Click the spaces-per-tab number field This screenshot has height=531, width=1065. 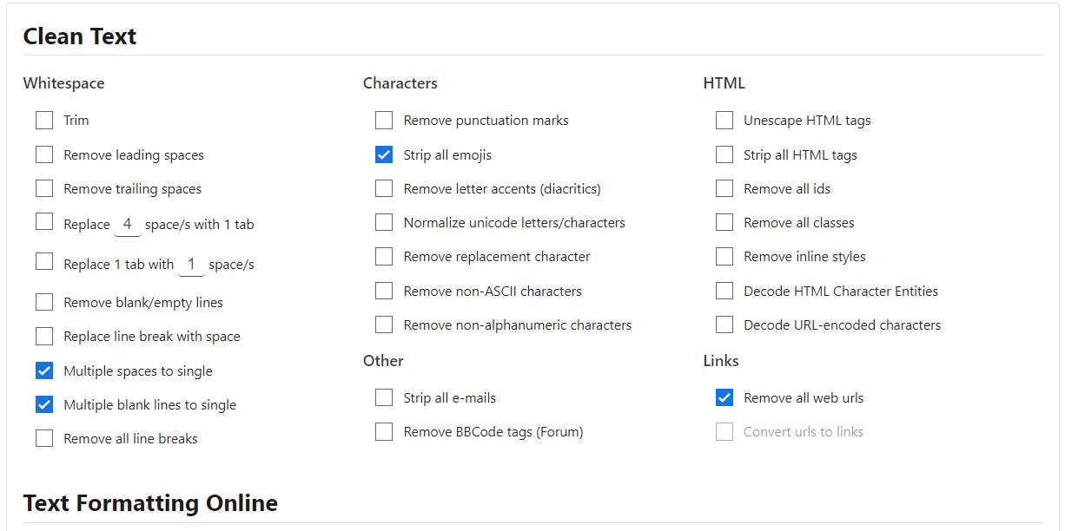(x=128, y=223)
